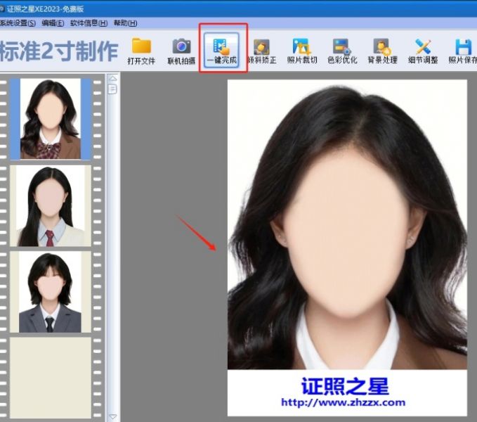Viewport: 477px width, 422px height.
Task: Open the 帮助(H) menu
Action: [125, 23]
